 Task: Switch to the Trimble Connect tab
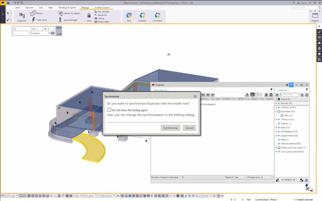[102, 8]
